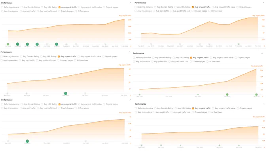This screenshot has height=151, width=269.
Task: Enable AI Overviews in top-left panel
Action: (x=76, y=11)
